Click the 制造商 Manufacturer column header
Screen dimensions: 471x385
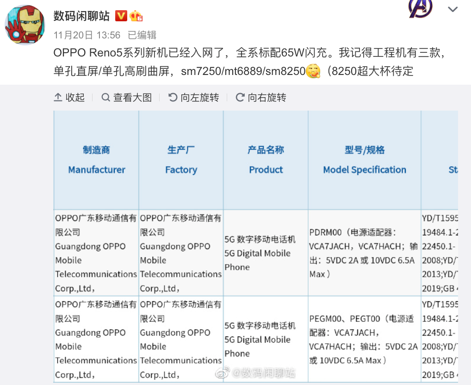coord(96,160)
